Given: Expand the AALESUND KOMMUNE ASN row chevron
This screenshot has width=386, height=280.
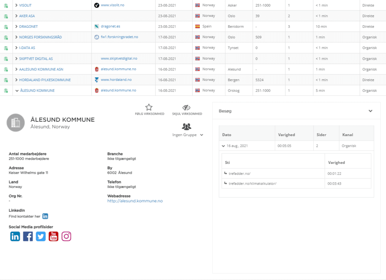Looking at the screenshot, I should (16, 69).
